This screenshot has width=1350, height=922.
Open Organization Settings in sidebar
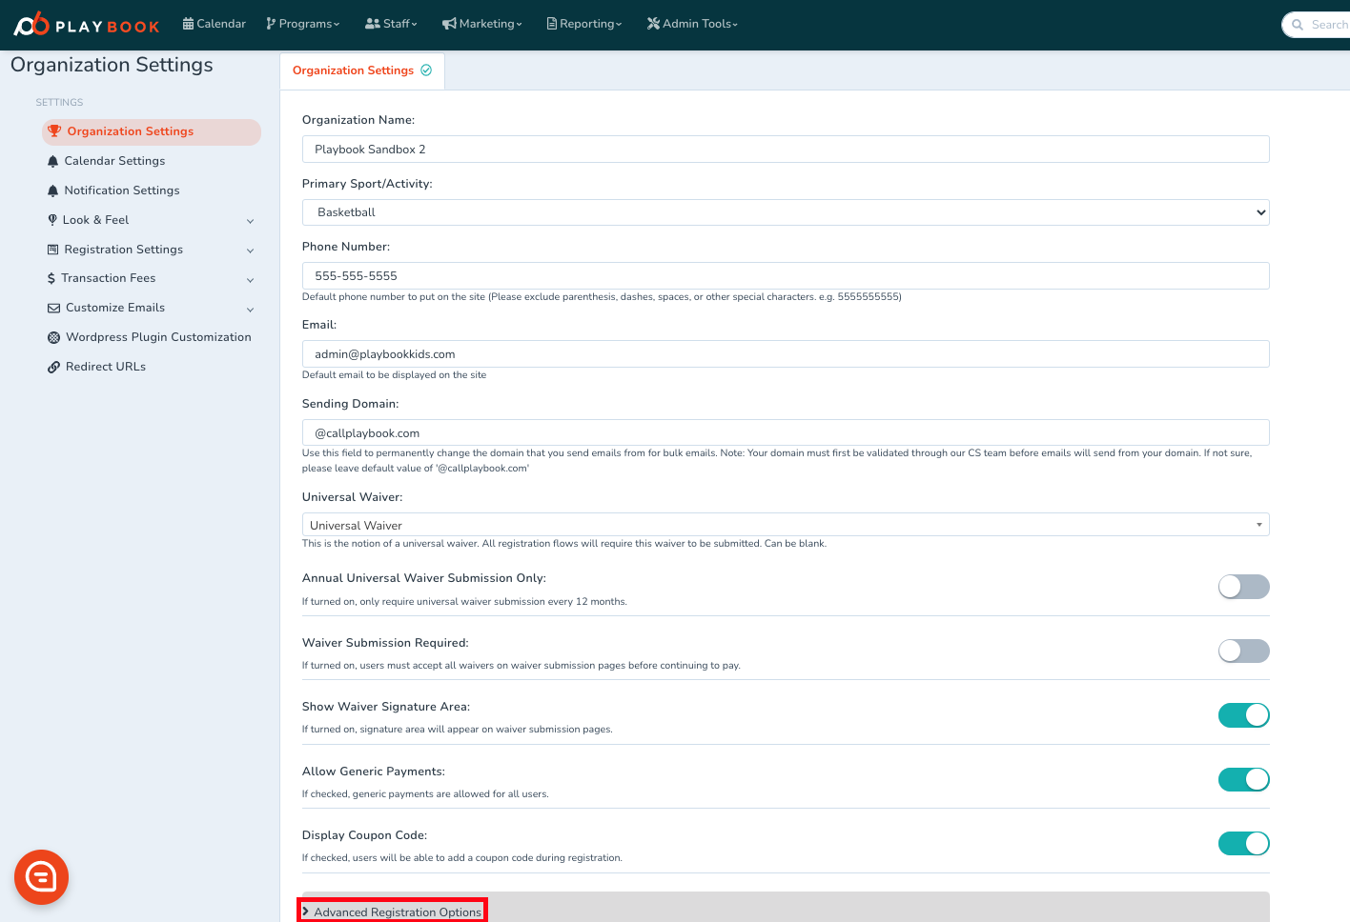click(152, 132)
